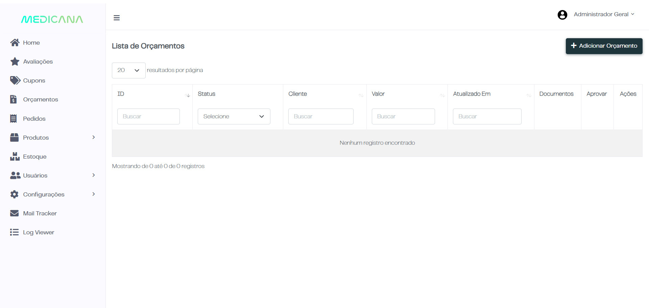Click the Mail Tracker envelope icon
The height and width of the screenshot is (308, 649).
(15, 213)
